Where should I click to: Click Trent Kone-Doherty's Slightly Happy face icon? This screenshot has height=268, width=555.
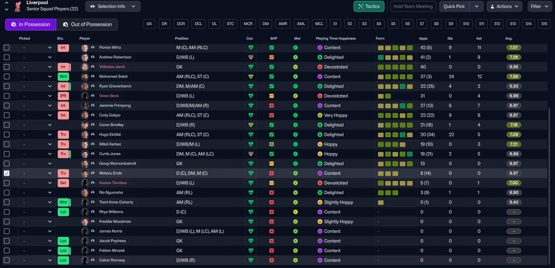point(320,202)
